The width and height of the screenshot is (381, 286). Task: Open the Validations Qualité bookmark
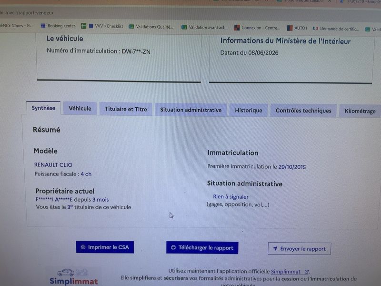point(151,27)
